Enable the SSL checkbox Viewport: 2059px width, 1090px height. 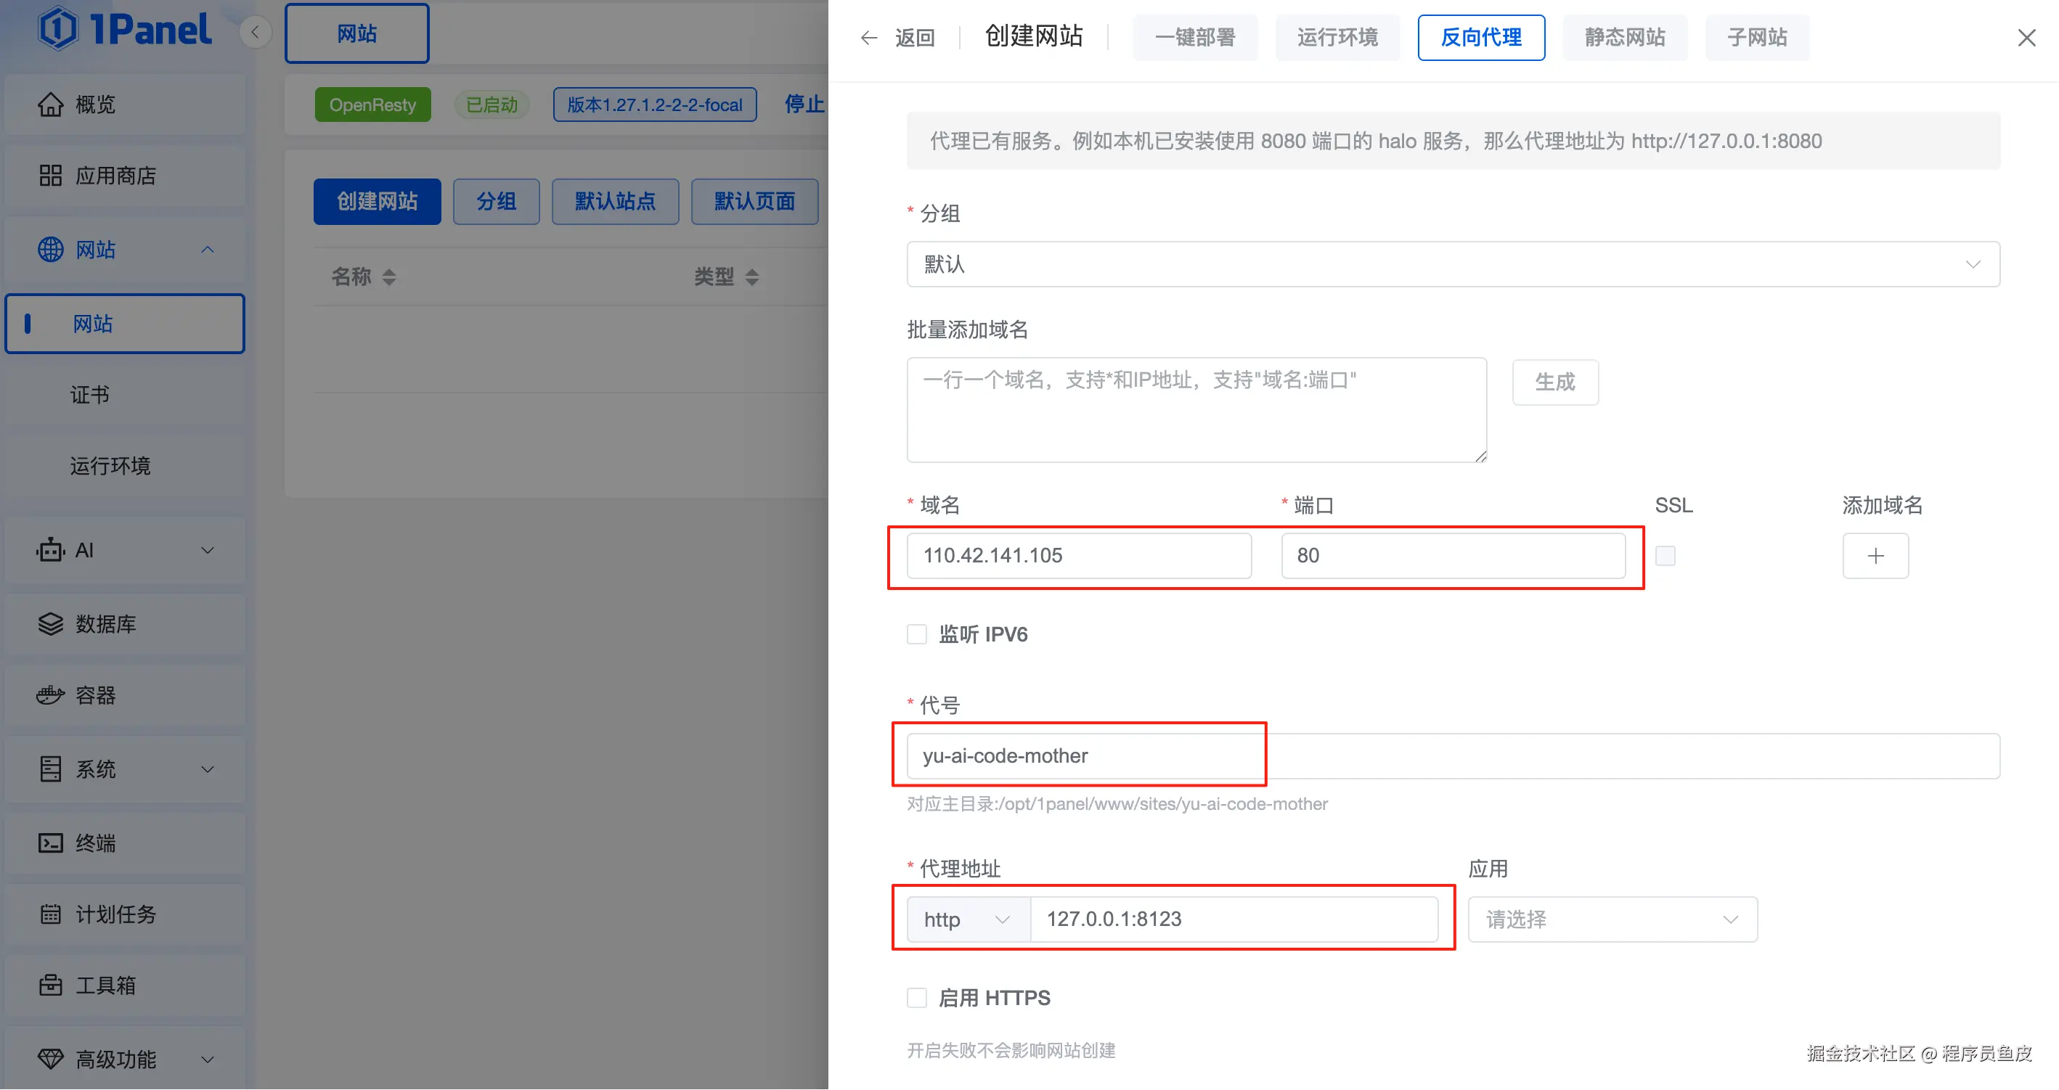click(1665, 556)
